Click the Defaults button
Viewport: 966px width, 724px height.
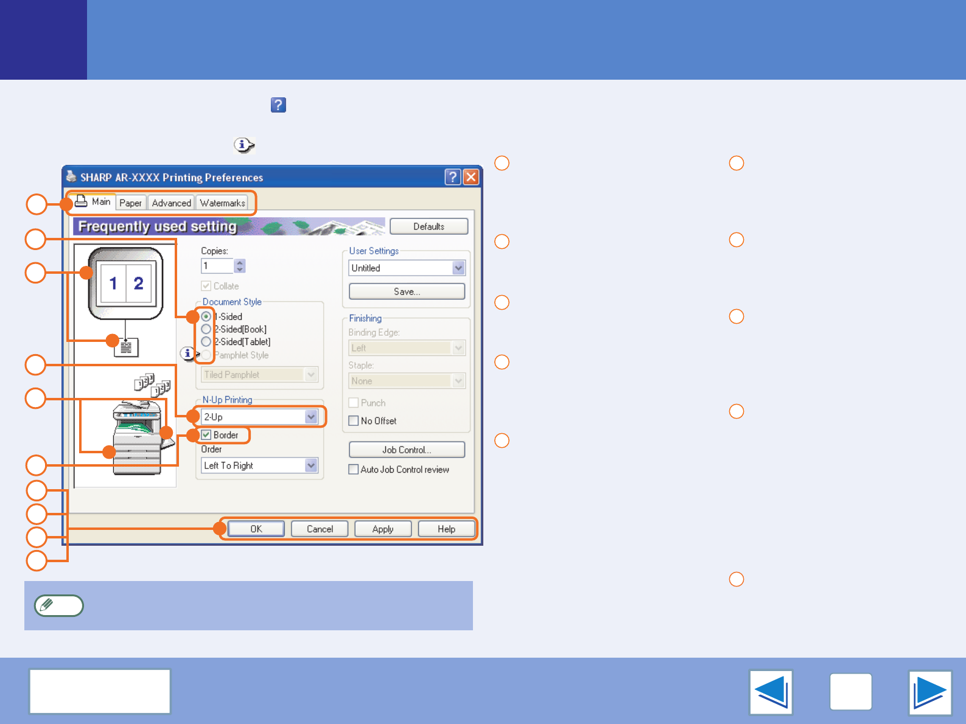pyautogui.click(x=429, y=226)
